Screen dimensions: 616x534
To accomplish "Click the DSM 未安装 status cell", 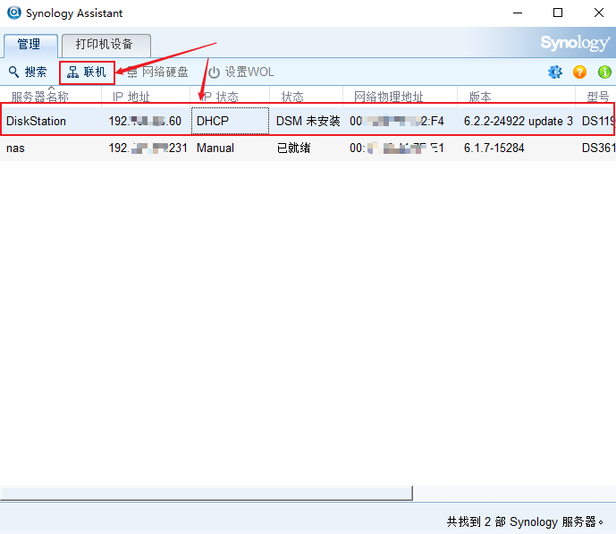I will click(x=308, y=121).
